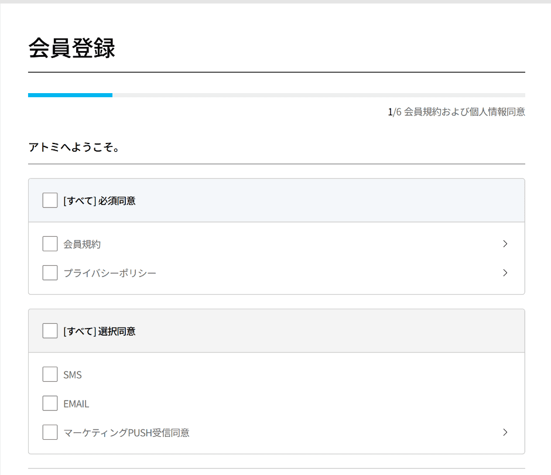Viewport: 551px width, 475px height.
Task: Click the EMAIL label text
Action: tap(76, 404)
